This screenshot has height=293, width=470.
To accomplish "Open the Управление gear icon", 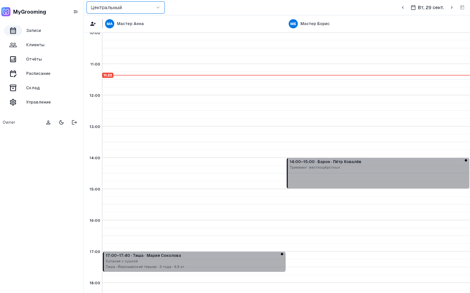I will tap(13, 102).
